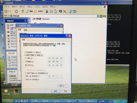Click OK button in TCP/IP dialog
This screenshot has width=137, height=103.
coord(56,91)
